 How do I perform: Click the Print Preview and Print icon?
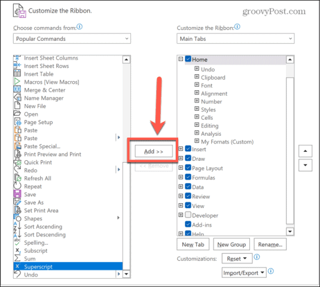(18, 154)
